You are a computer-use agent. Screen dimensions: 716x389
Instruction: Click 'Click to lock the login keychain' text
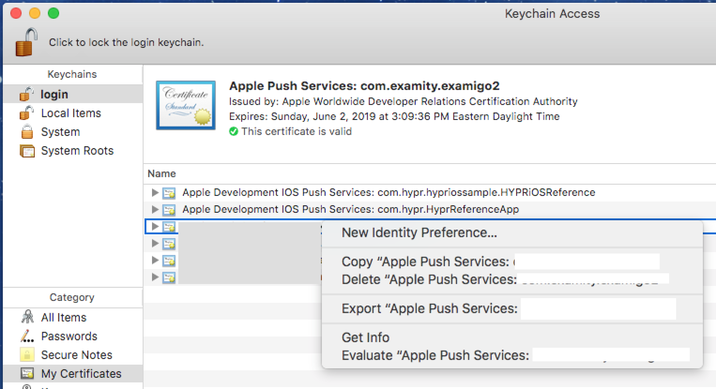126,42
